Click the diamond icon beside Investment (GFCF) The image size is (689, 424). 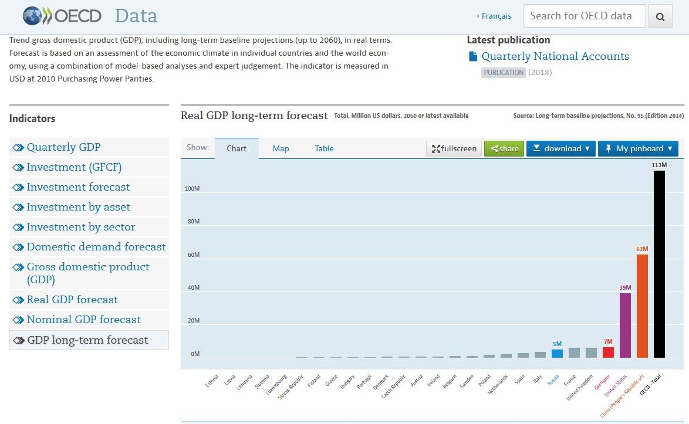point(18,168)
